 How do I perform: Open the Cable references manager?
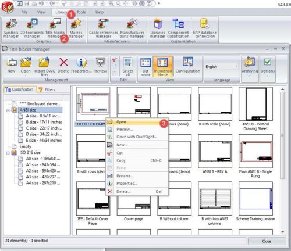[104, 28]
